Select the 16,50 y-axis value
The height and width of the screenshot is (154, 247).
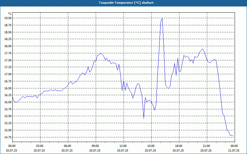pyautogui.click(x=8, y=88)
